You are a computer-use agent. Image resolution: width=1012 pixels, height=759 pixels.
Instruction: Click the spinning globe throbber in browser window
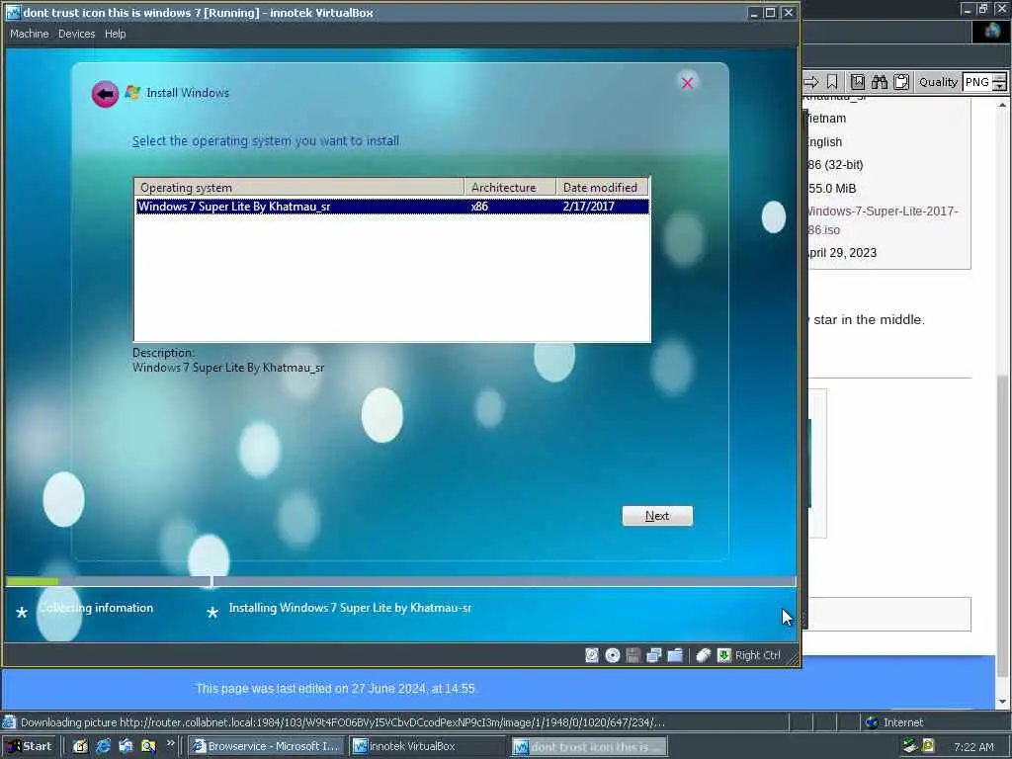992,32
